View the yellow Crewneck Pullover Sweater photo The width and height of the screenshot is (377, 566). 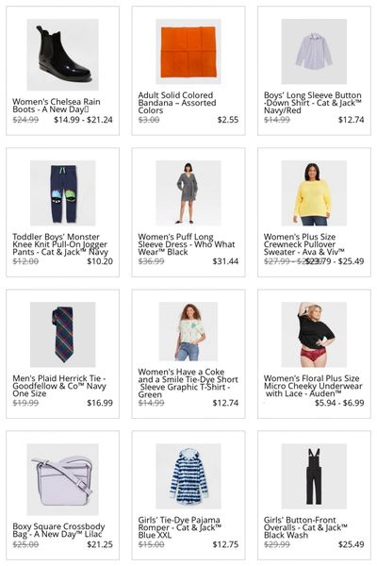click(314, 193)
